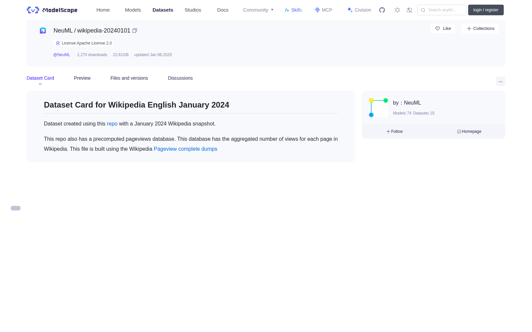Open NeuML Homepage button
The height and width of the screenshot is (332, 532).
(469, 131)
